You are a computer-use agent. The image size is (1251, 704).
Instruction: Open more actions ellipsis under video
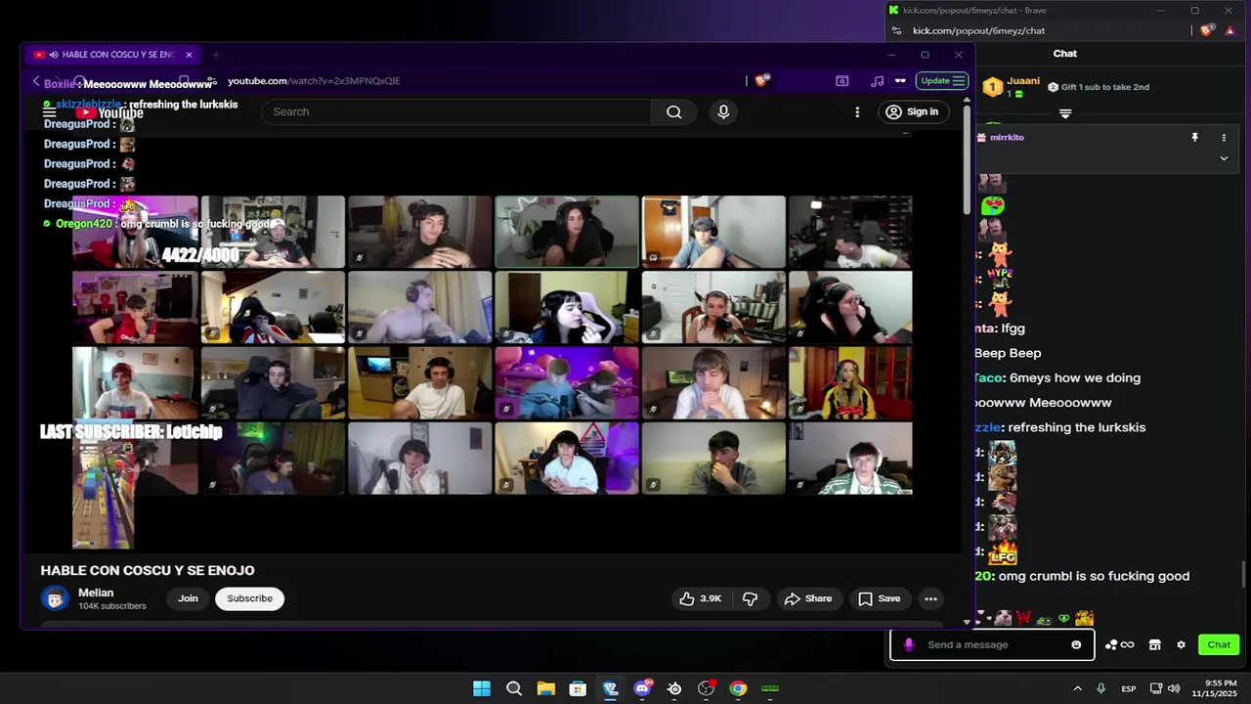point(930,598)
